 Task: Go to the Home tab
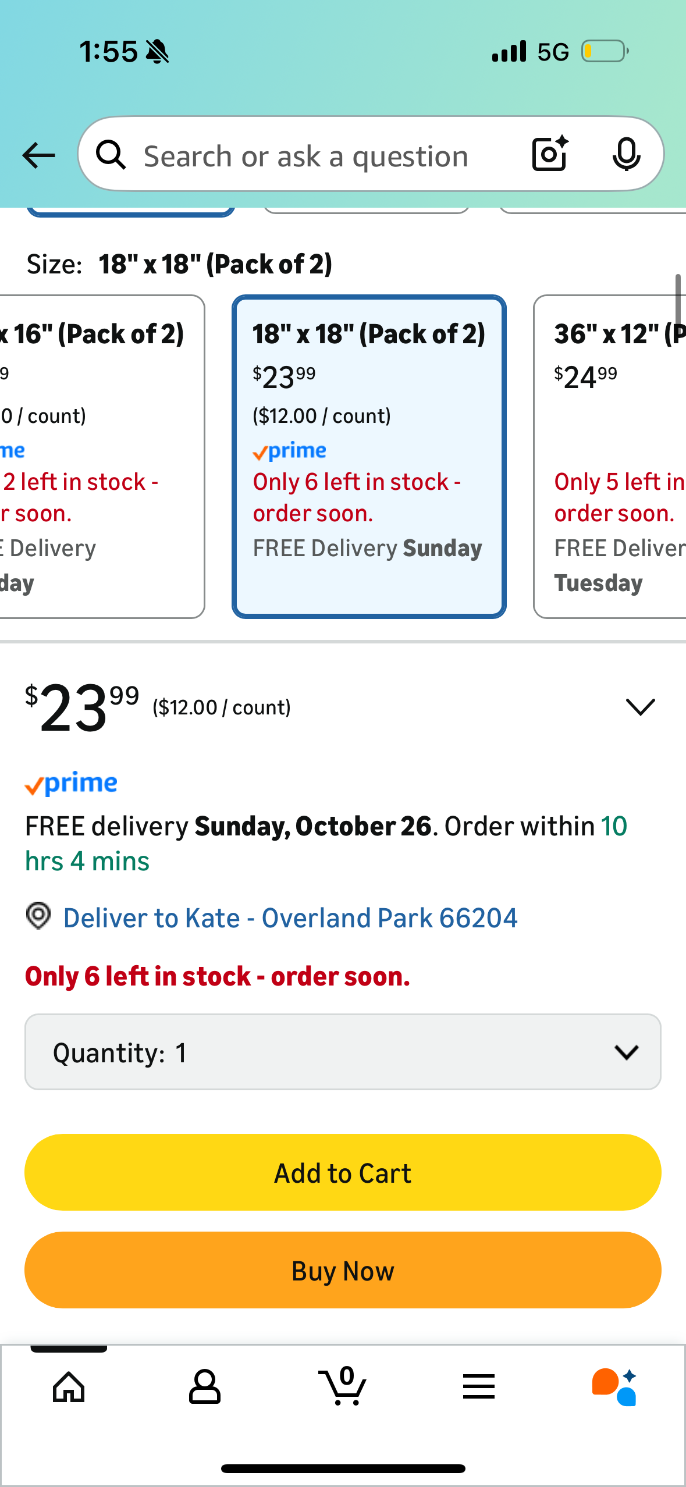pyautogui.click(x=69, y=1387)
